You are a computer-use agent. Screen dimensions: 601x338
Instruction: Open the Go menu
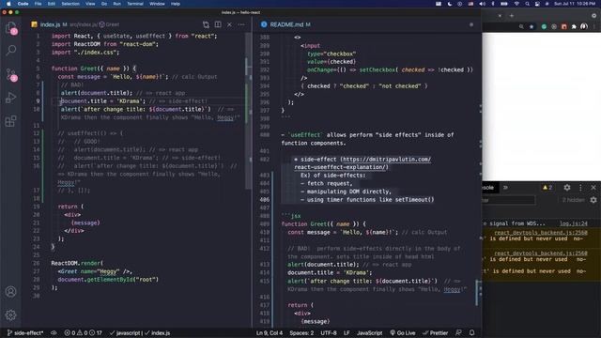click(104, 4)
